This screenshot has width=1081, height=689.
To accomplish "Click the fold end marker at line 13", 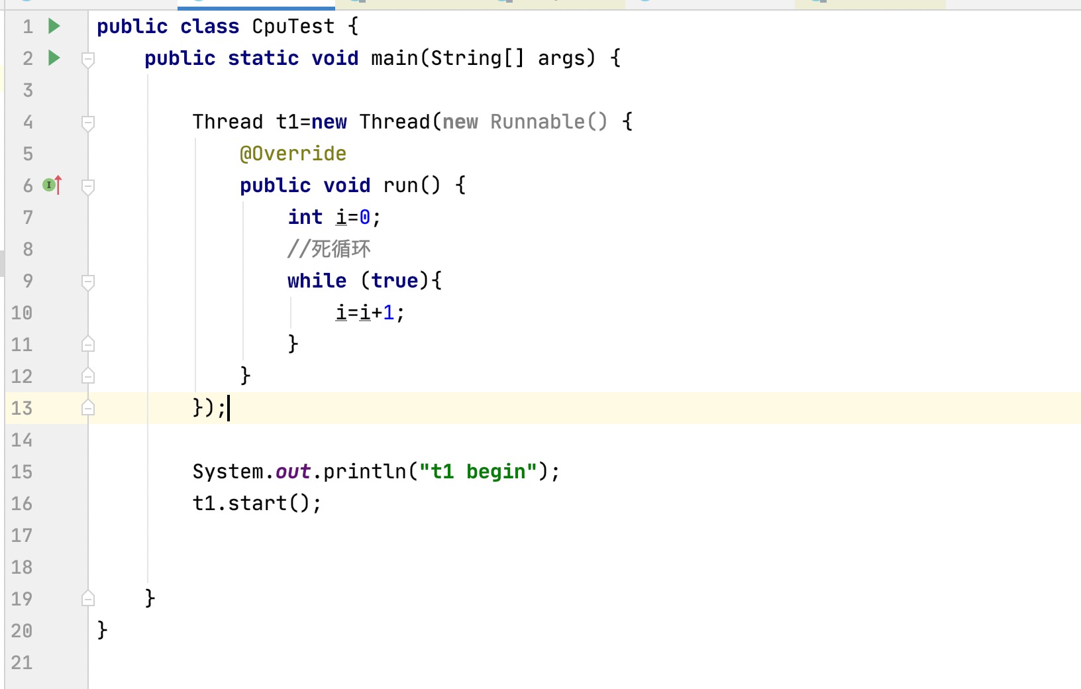I will (88, 407).
